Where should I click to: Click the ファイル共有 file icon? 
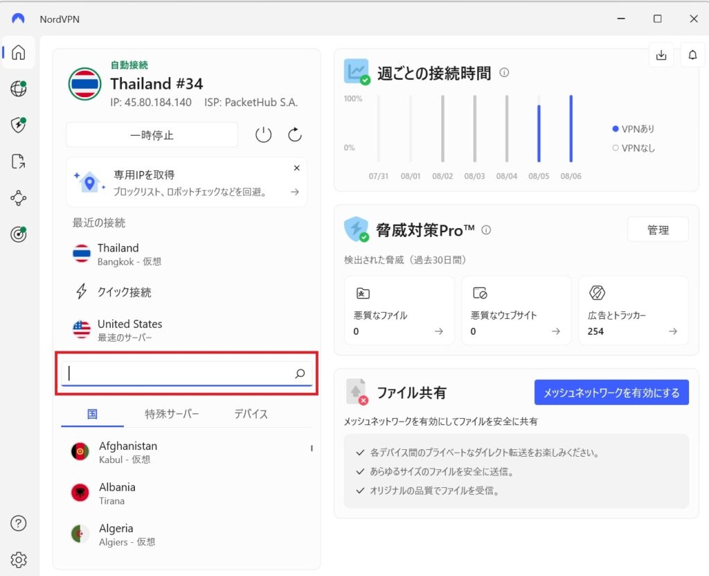point(357,392)
